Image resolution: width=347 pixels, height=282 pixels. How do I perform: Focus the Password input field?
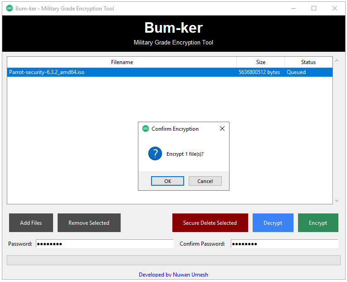click(105, 244)
